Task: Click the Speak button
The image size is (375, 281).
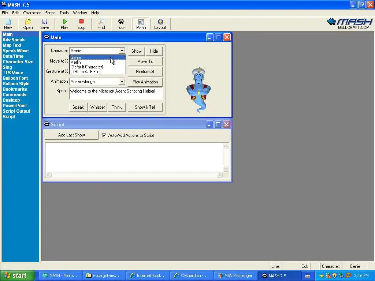Action: [78, 107]
